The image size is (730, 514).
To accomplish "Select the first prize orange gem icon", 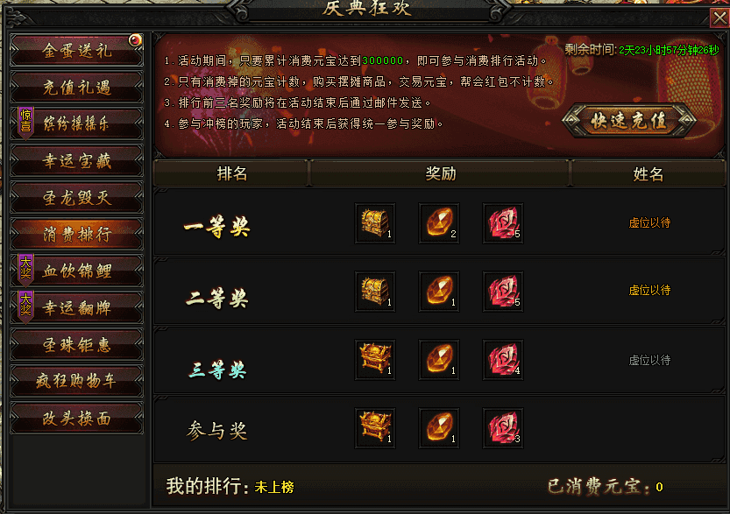I will pyautogui.click(x=439, y=222).
